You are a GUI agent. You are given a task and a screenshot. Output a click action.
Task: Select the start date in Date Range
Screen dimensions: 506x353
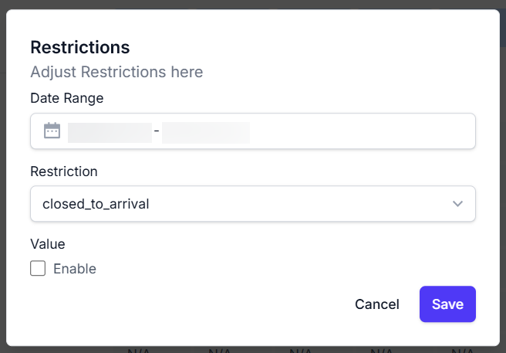[110, 131]
